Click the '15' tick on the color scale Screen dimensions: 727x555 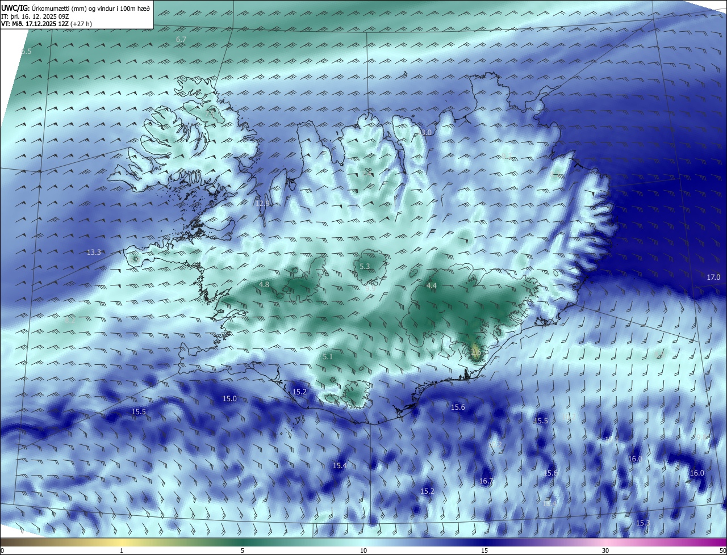click(x=484, y=550)
